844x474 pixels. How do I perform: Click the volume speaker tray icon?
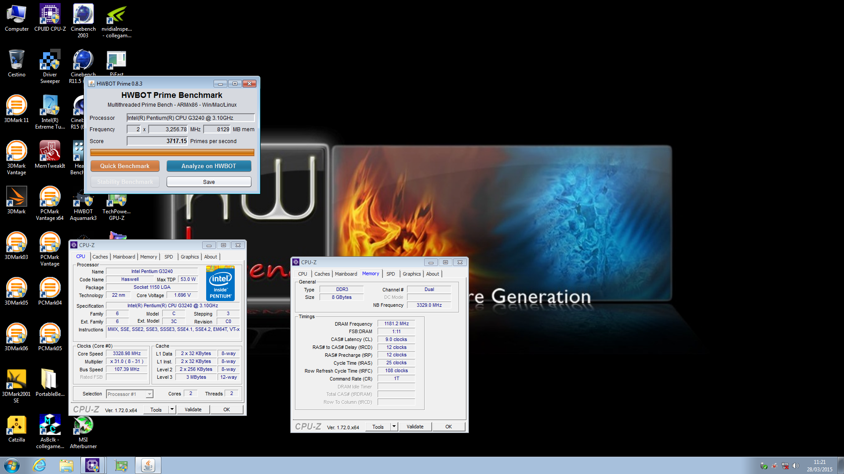click(x=796, y=466)
